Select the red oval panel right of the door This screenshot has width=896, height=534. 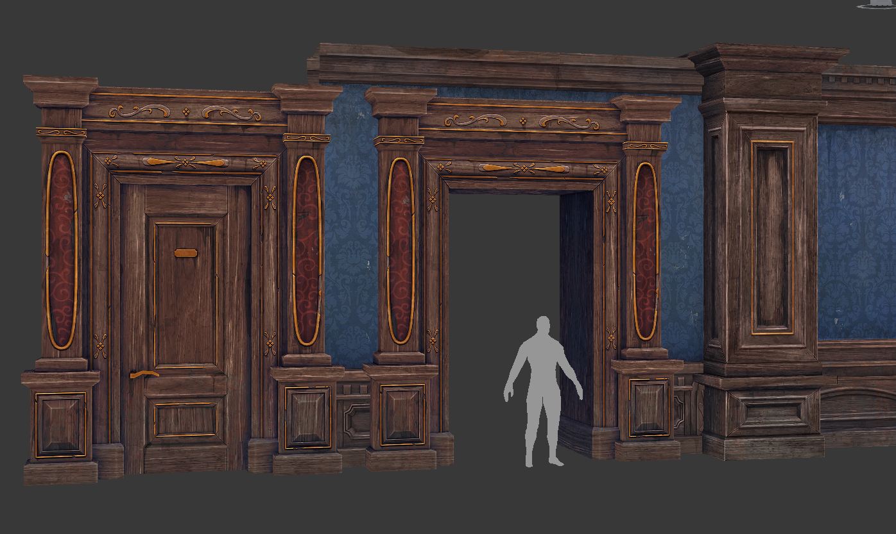pos(306,250)
